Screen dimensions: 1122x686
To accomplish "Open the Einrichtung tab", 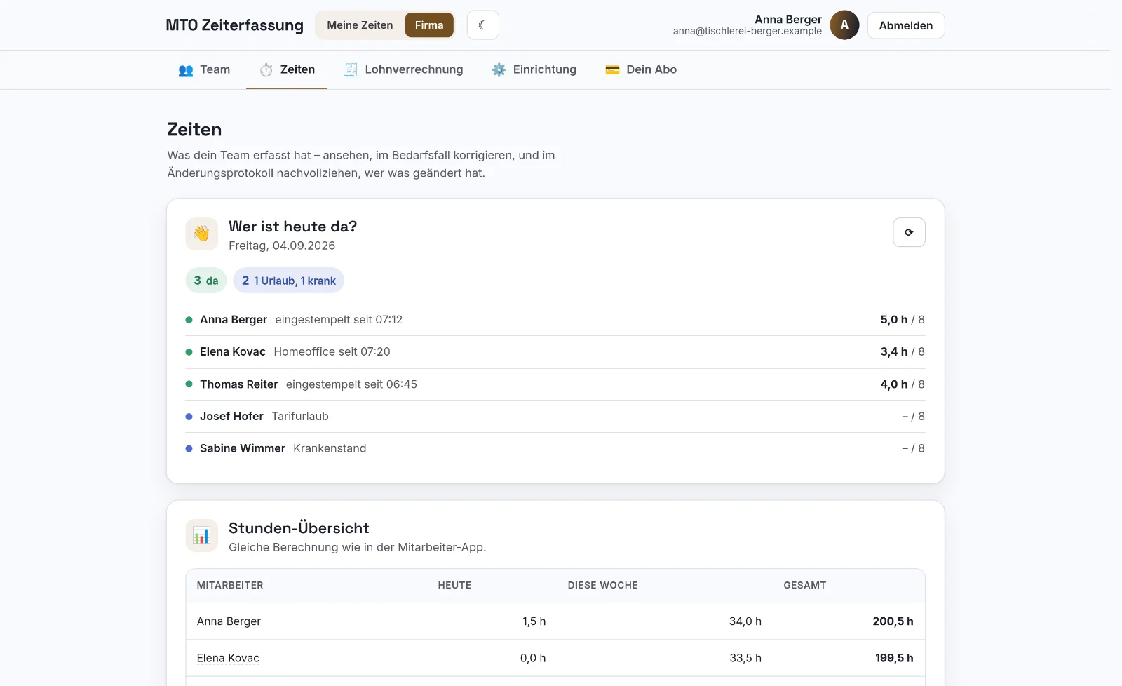I will [534, 69].
